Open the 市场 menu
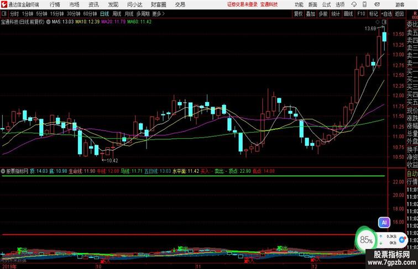Viewport: 418px width, 269px height. coord(74,4)
